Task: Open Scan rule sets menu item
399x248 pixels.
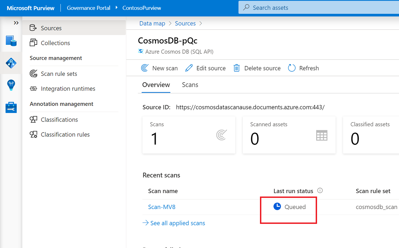Action: tap(59, 74)
